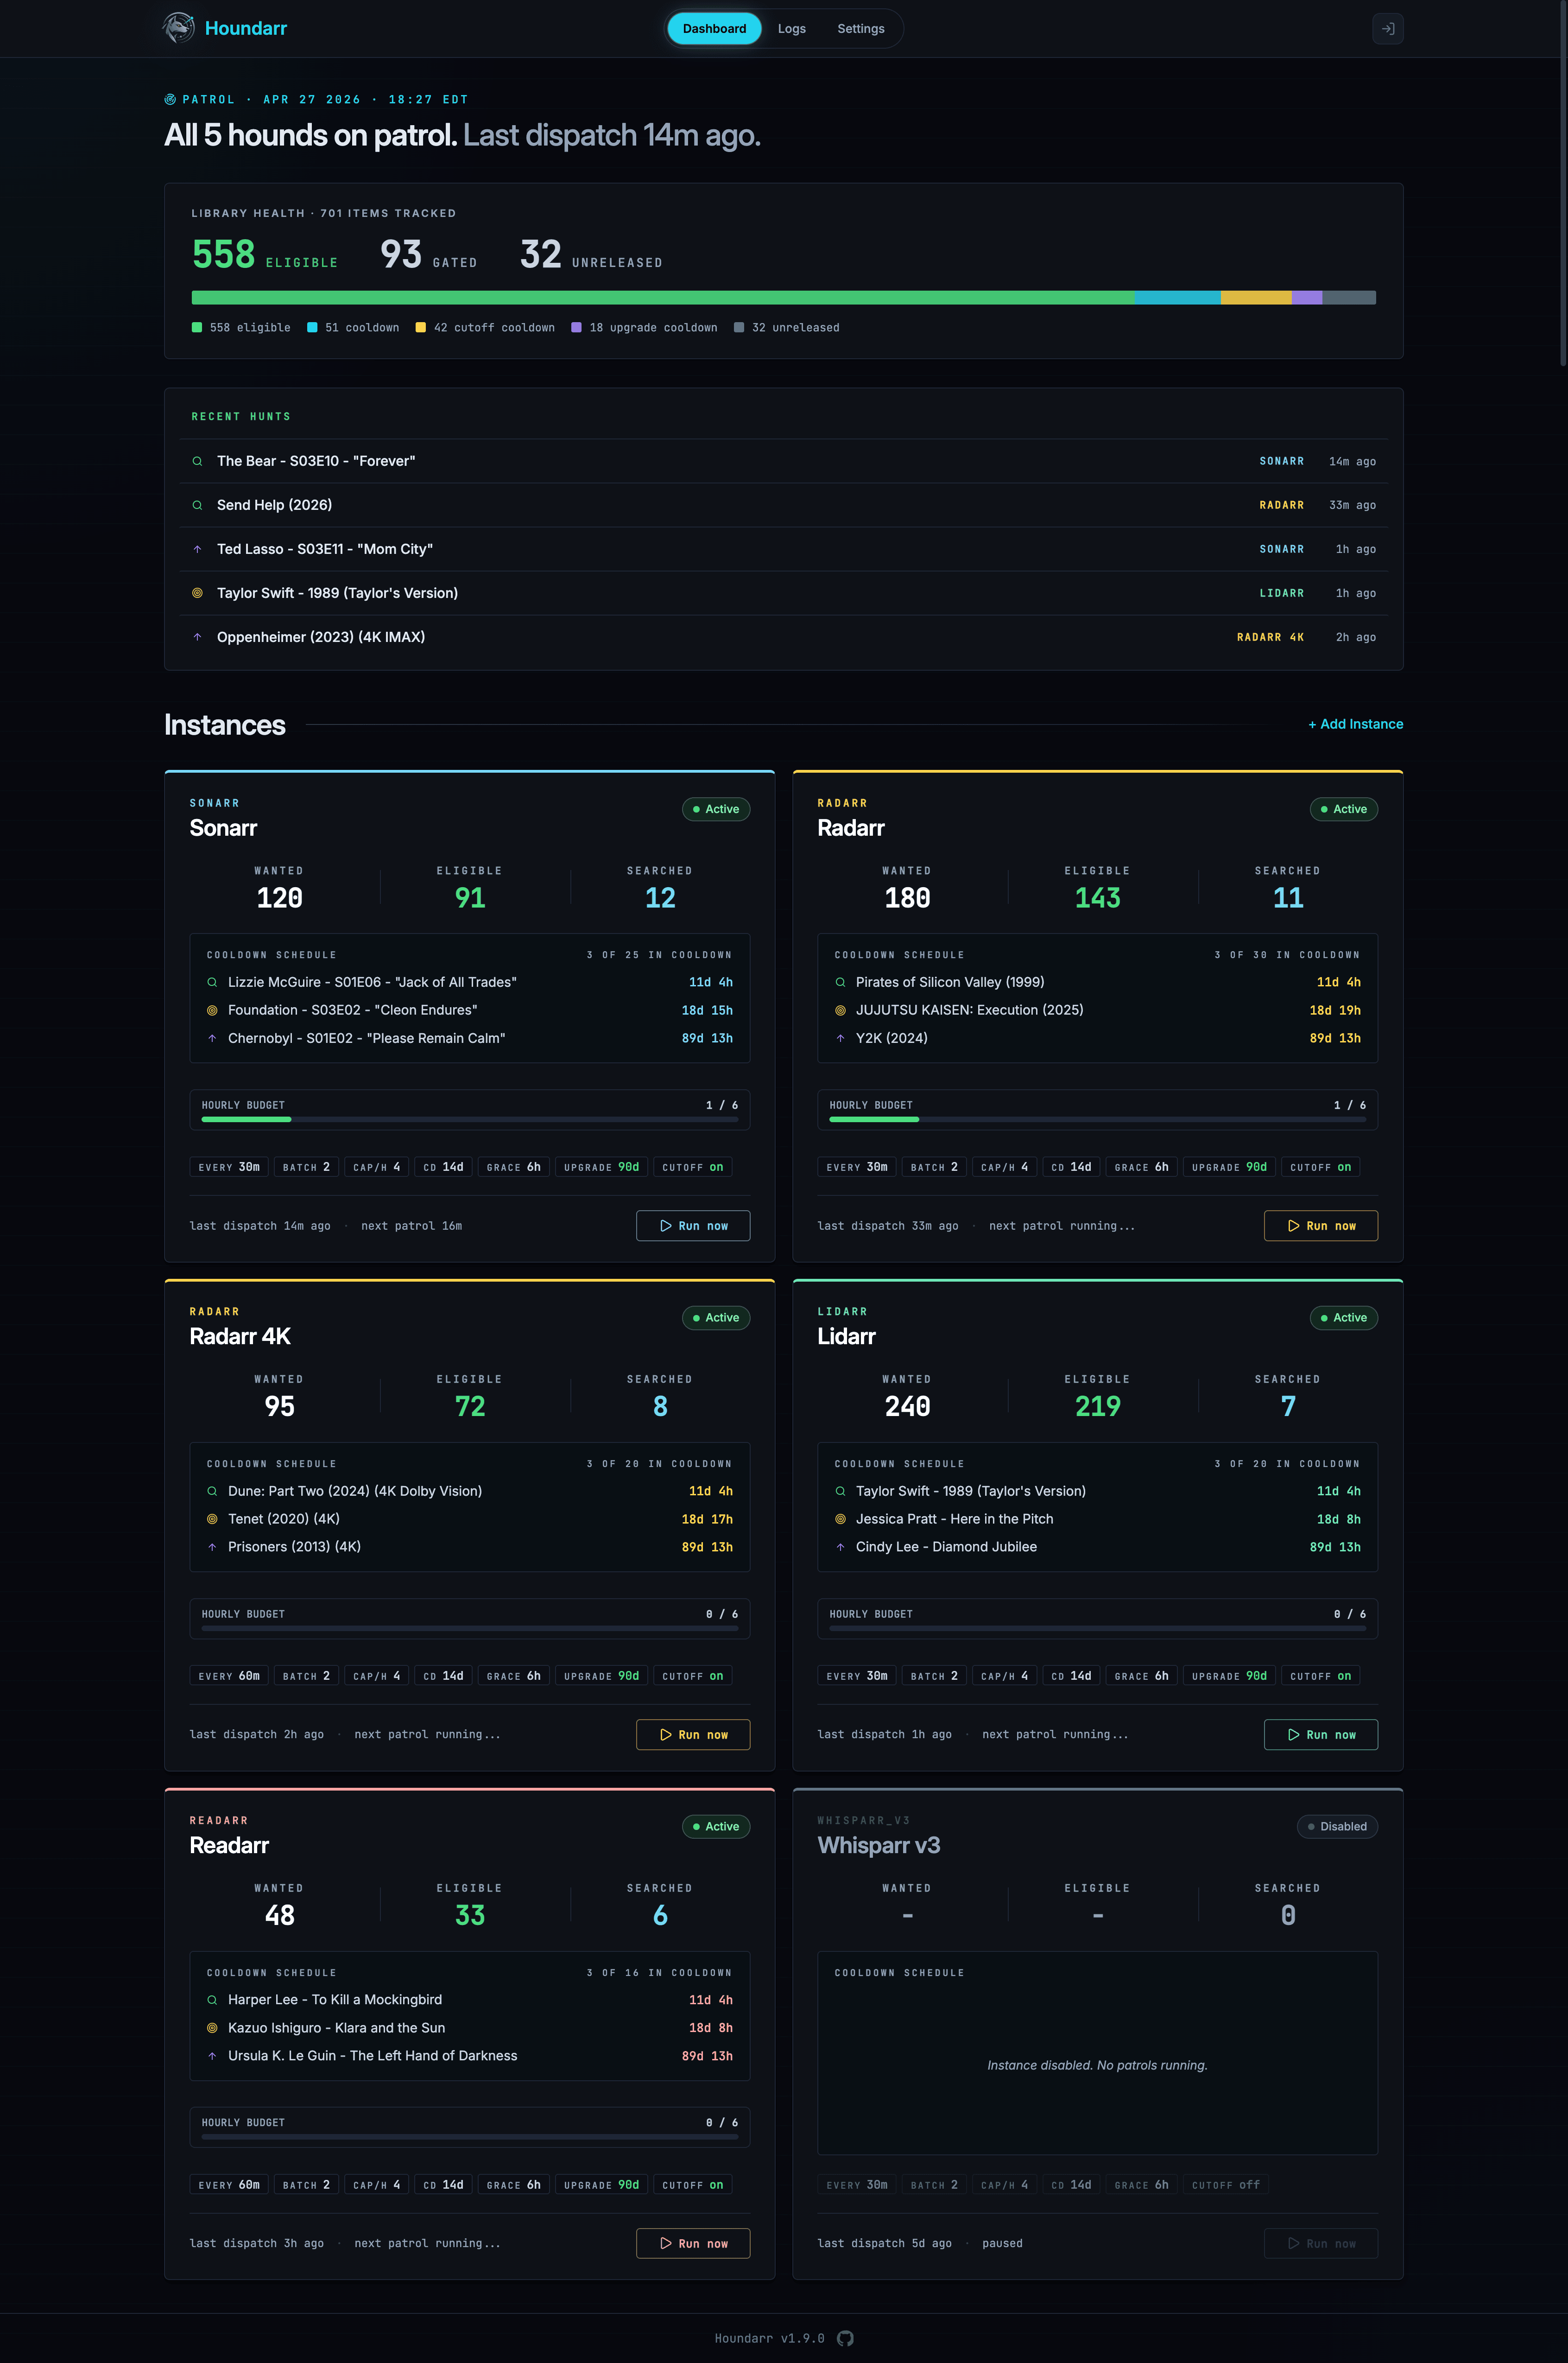Viewport: 1568px width, 2363px height.
Task: Open the Settings tab
Action: coord(861,29)
